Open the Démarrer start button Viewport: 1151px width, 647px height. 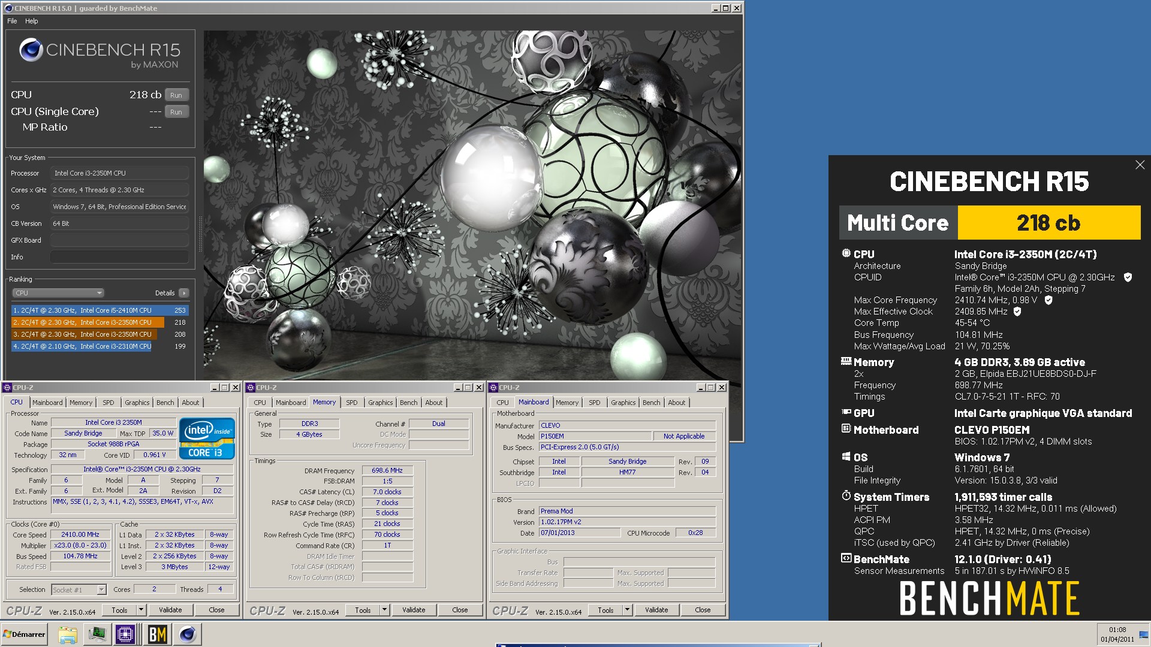[24, 634]
